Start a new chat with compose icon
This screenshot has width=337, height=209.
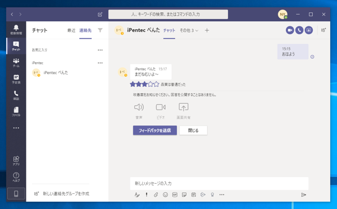[x=100, y=15]
